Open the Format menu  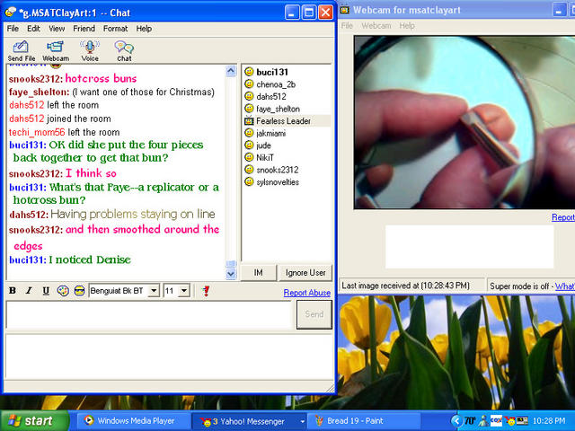[x=115, y=29]
